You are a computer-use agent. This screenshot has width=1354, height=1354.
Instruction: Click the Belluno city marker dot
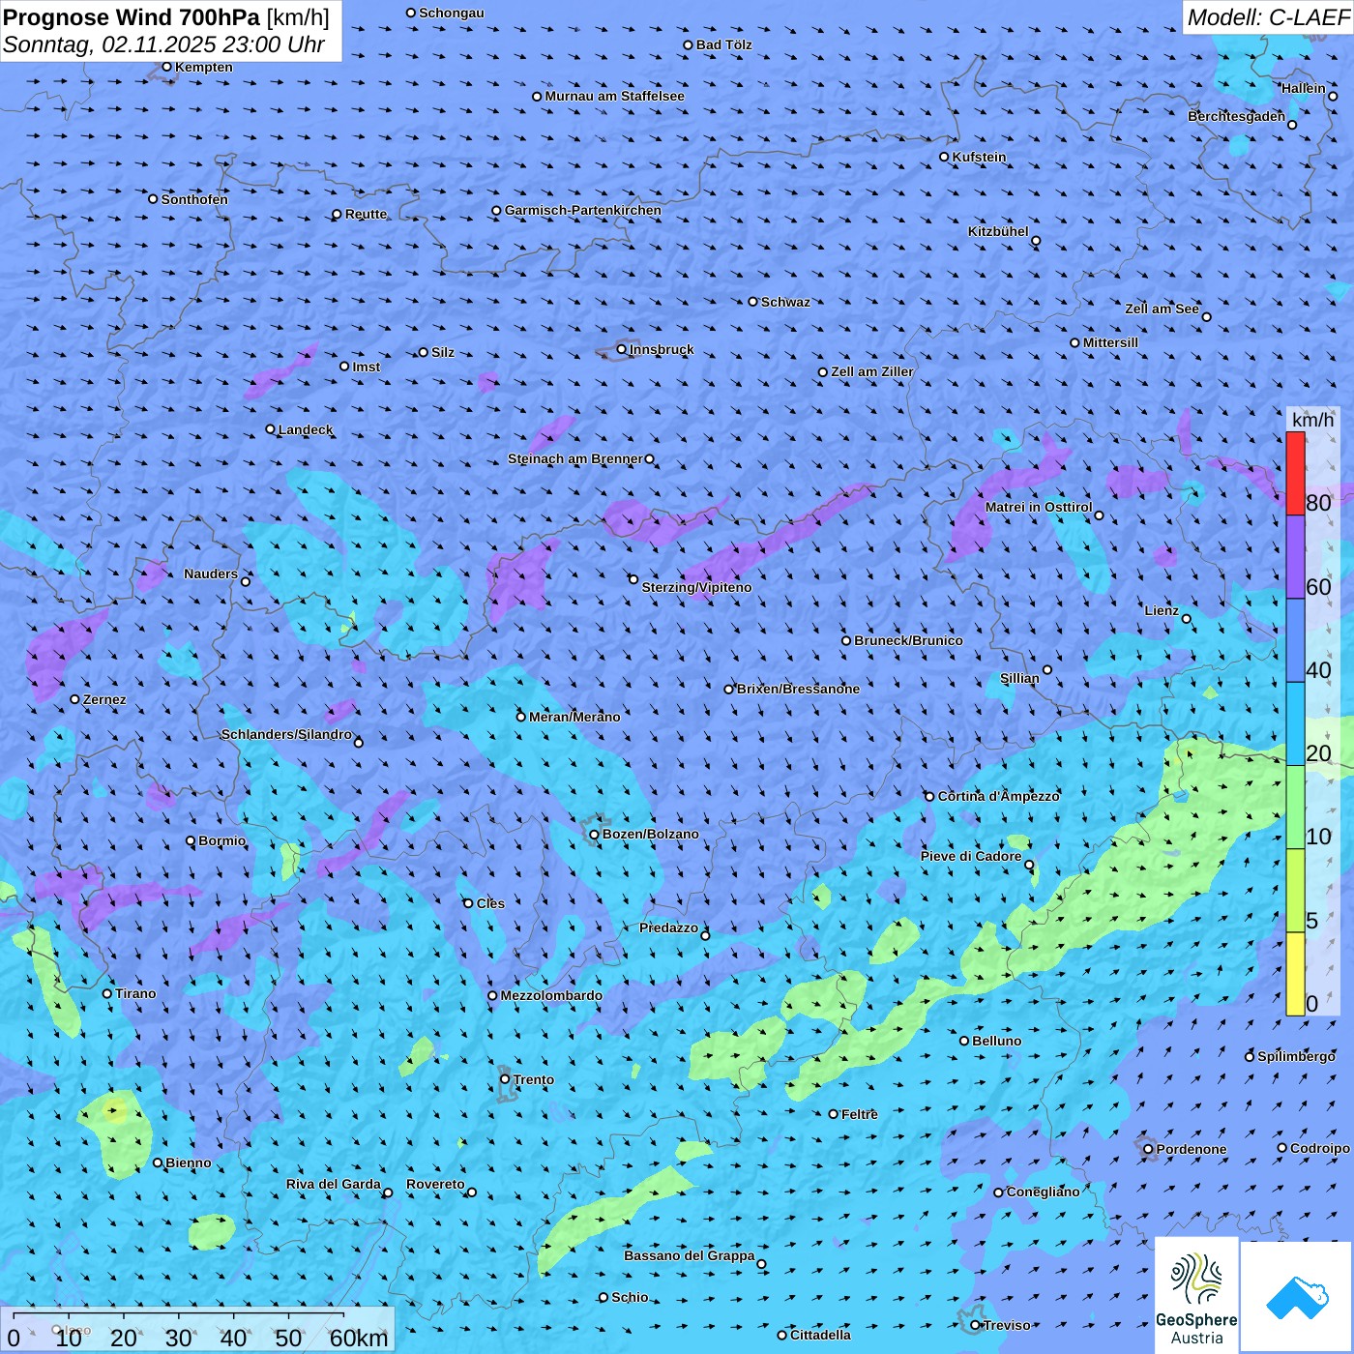point(964,1041)
